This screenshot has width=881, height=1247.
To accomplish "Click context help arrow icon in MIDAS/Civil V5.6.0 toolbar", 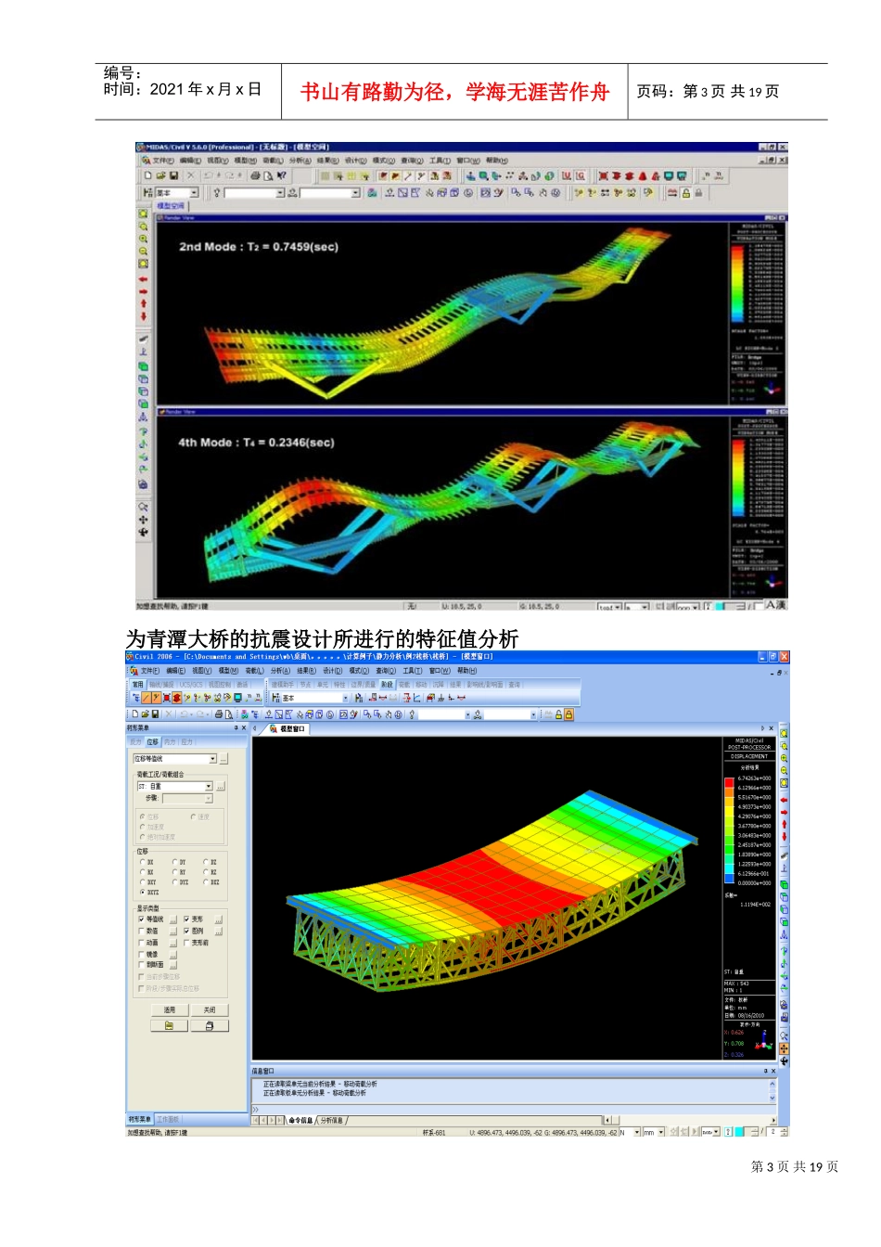I will point(282,175).
